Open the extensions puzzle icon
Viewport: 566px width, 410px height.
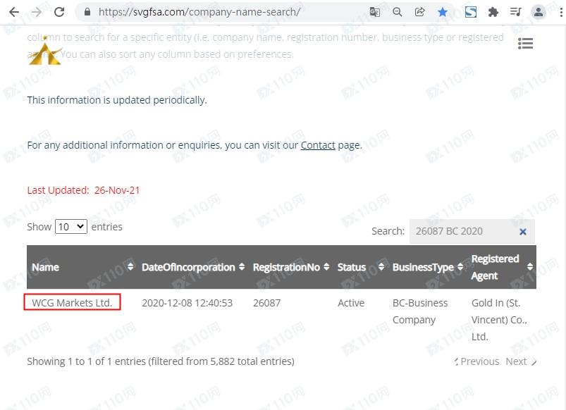coord(493,12)
